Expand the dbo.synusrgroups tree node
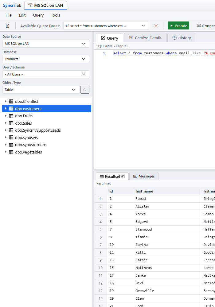Viewport: 215px width, 307px height. pyautogui.click(x=6, y=145)
